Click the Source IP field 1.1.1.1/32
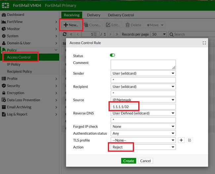215x174 pixels. point(143,107)
